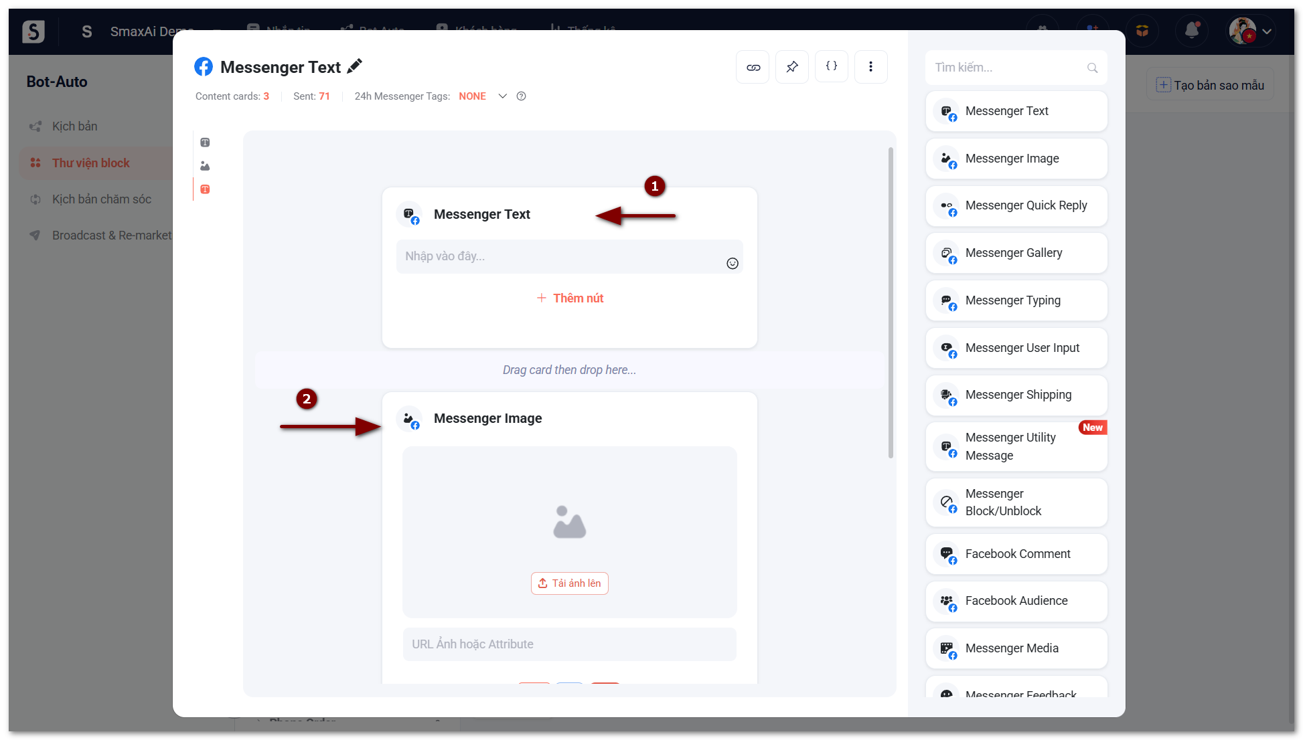Open emoji picker in text field
Screen dimensions: 1303x740
[x=733, y=264]
